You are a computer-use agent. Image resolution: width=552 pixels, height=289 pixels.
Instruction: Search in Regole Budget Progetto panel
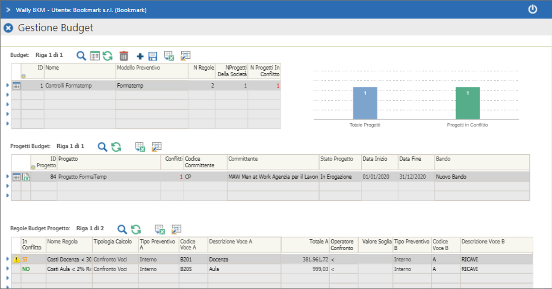point(122,230)
